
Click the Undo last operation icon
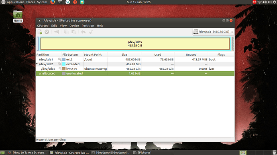[x=83, y=32]
